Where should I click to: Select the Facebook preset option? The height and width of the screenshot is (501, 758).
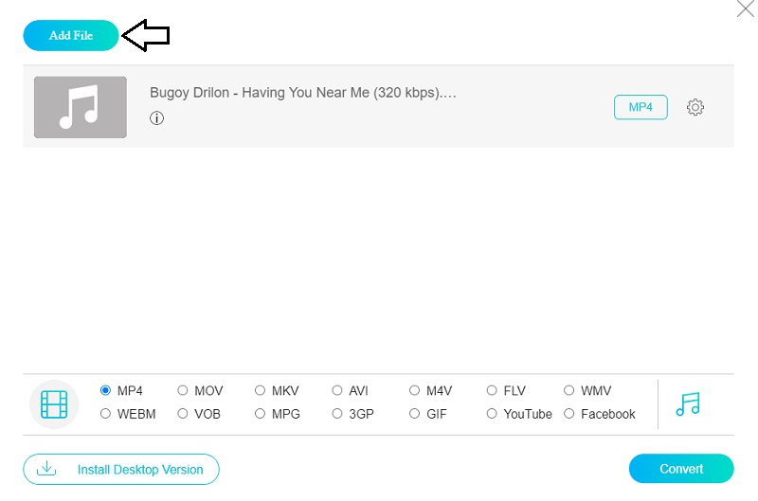tap(569, 414)
